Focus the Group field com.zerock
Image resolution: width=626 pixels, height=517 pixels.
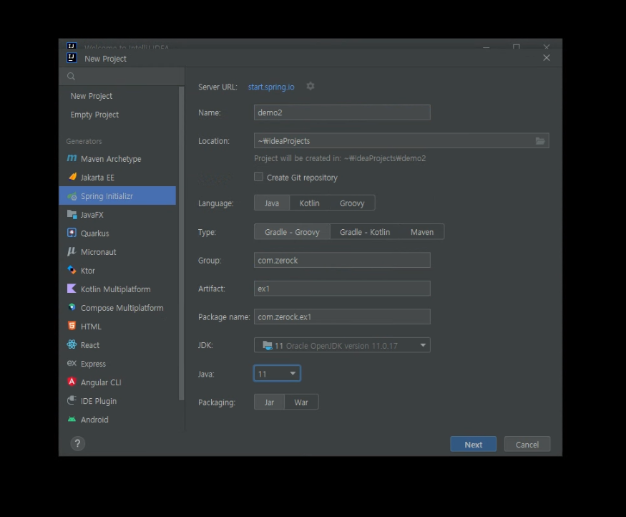342,260
